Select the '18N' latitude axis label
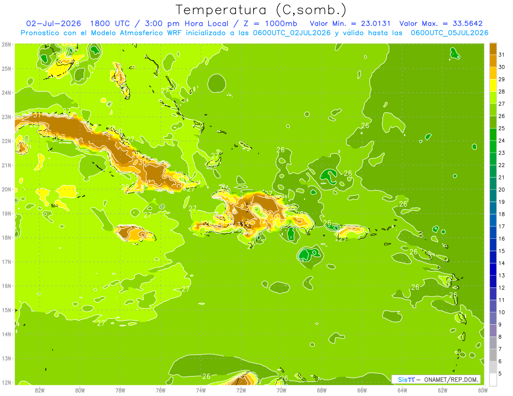 (6, 238)
